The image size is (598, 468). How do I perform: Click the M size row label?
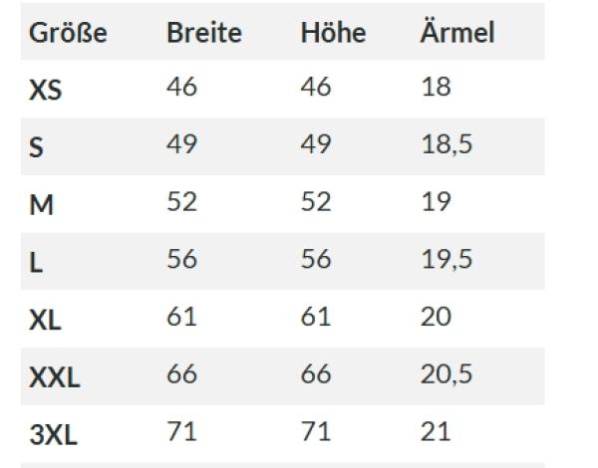click(x=41, y=205)
